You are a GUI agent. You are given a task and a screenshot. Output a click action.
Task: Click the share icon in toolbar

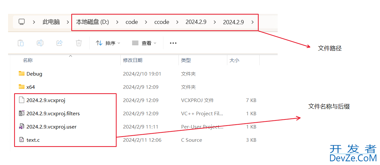[59, 43]
